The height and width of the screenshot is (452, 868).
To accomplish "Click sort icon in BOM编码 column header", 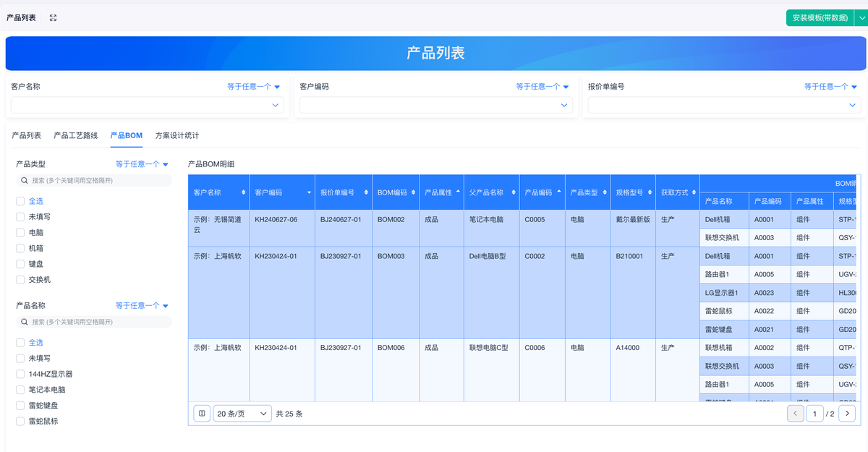I will [412, 192].
